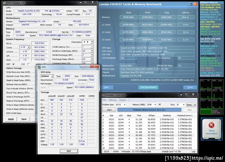
Task: Click the CPU-Tweaker title bar icon
Action: tap(4, 3)
